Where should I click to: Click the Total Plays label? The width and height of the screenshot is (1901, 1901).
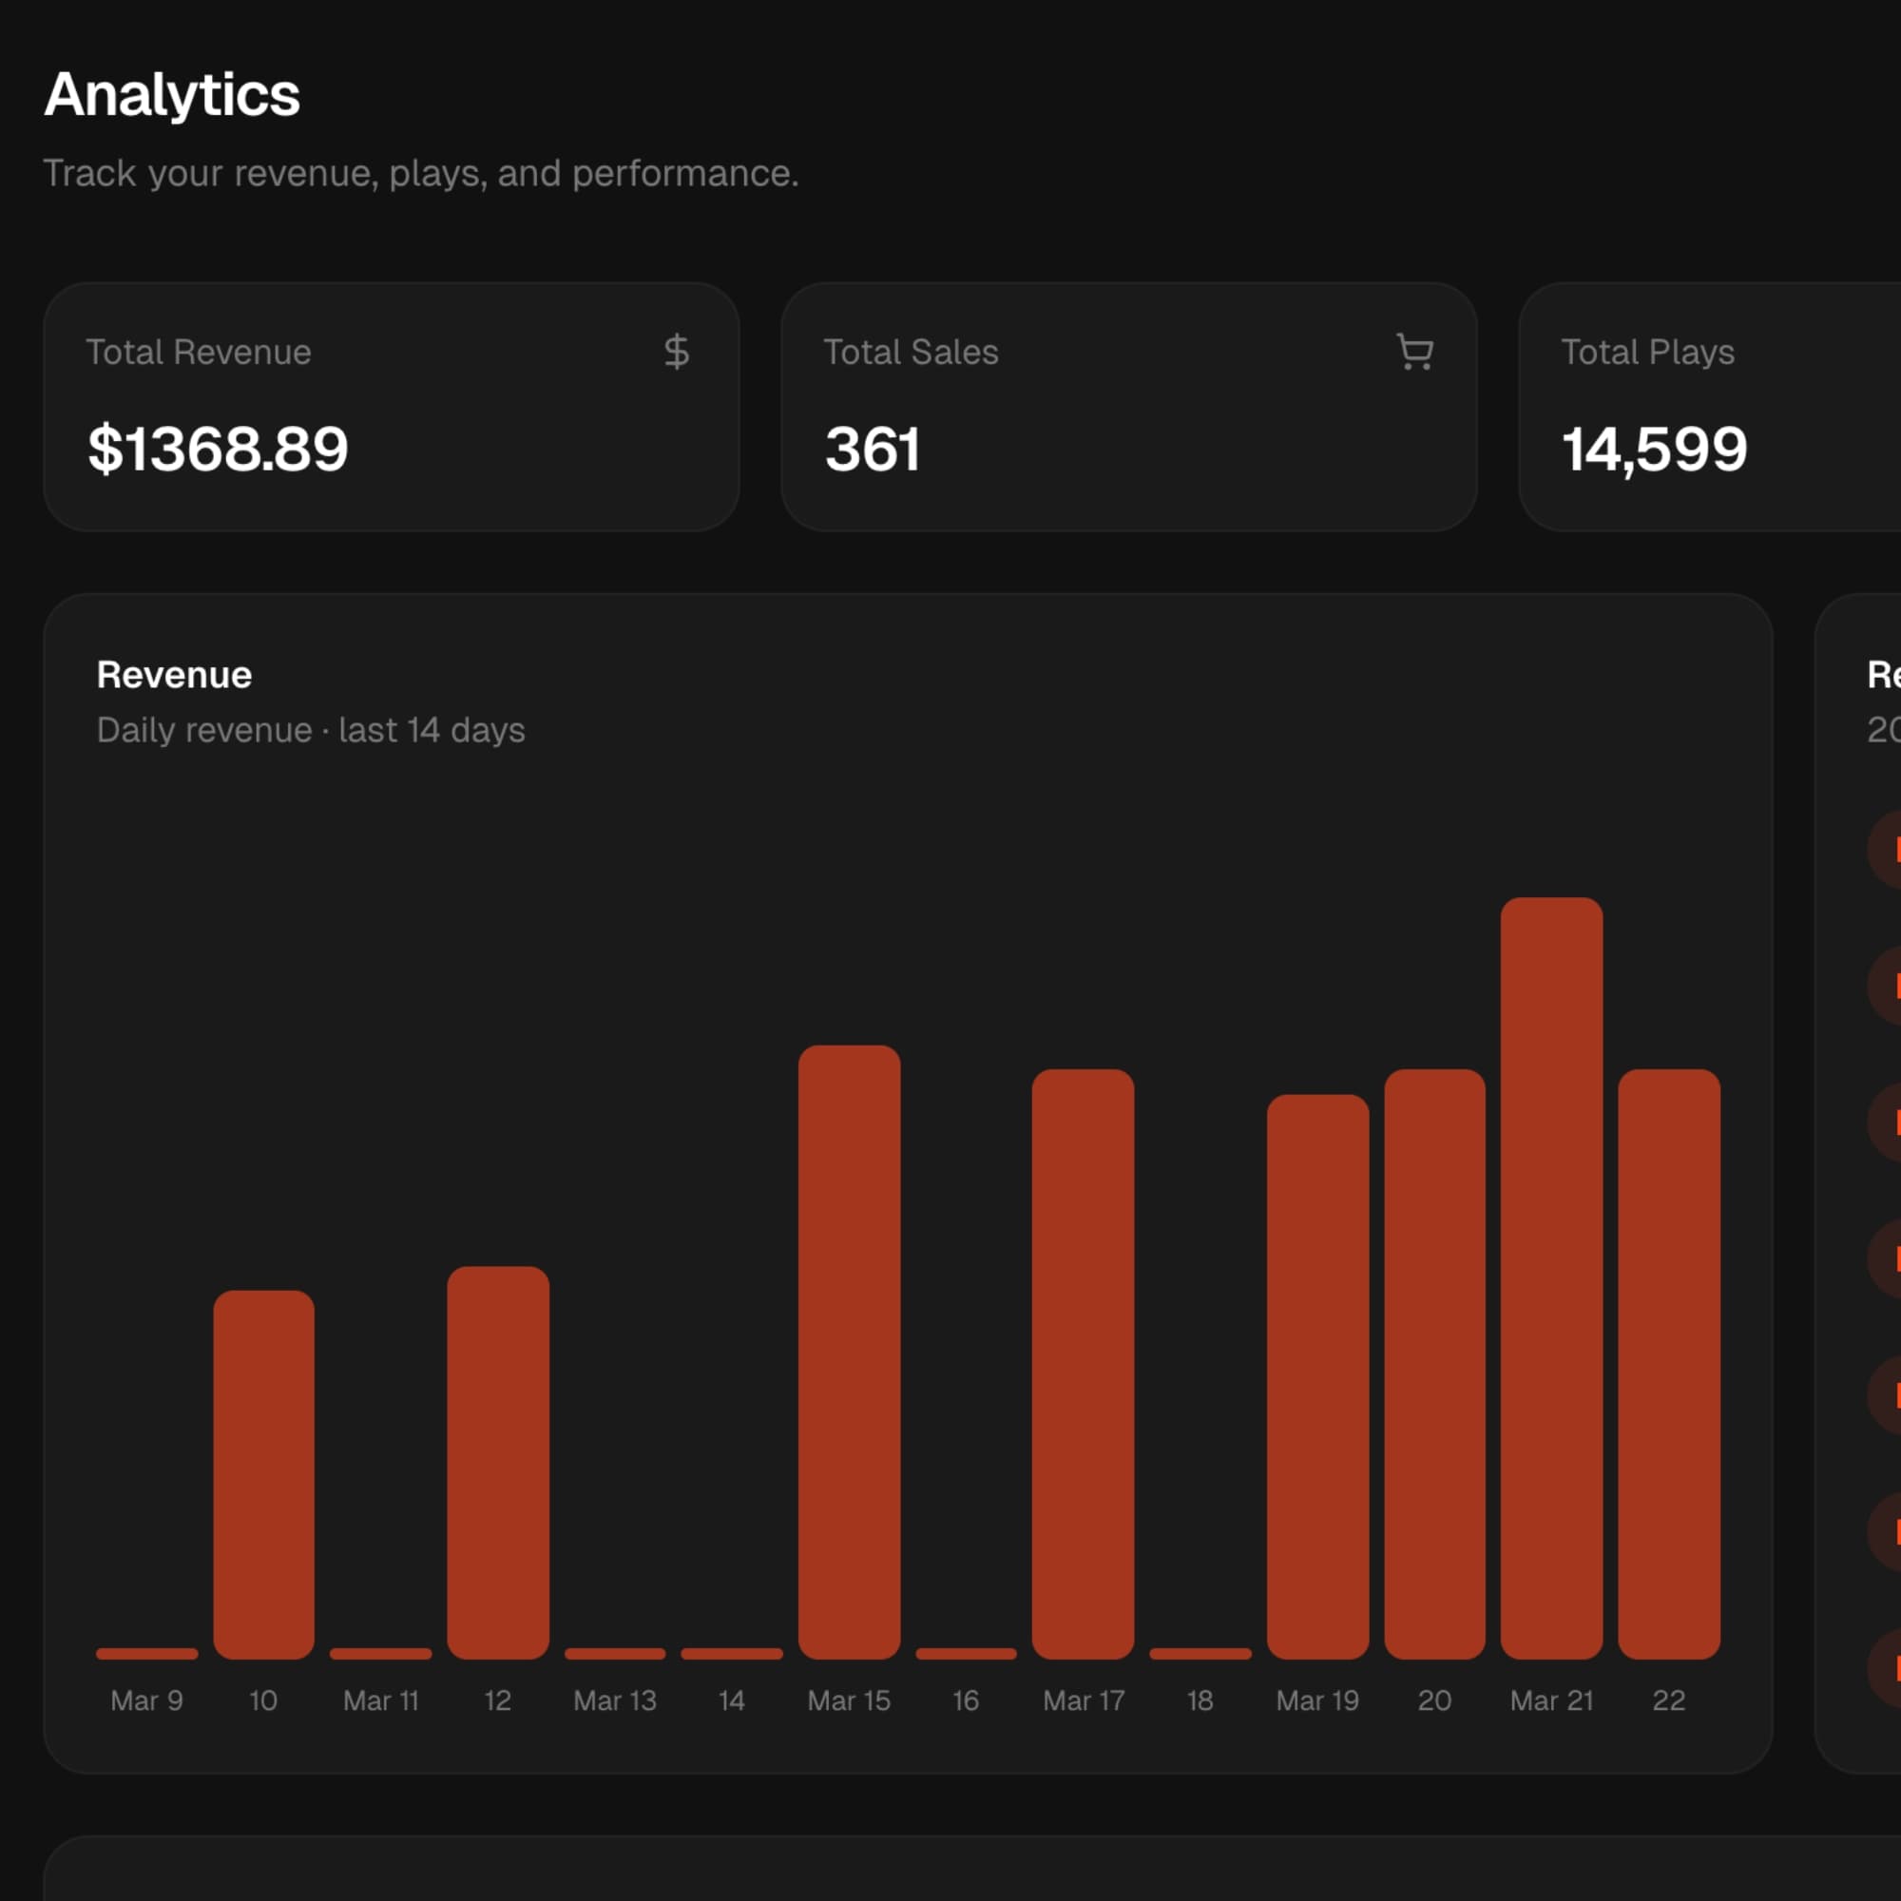pyautogui.click(x=1648, y=353)
